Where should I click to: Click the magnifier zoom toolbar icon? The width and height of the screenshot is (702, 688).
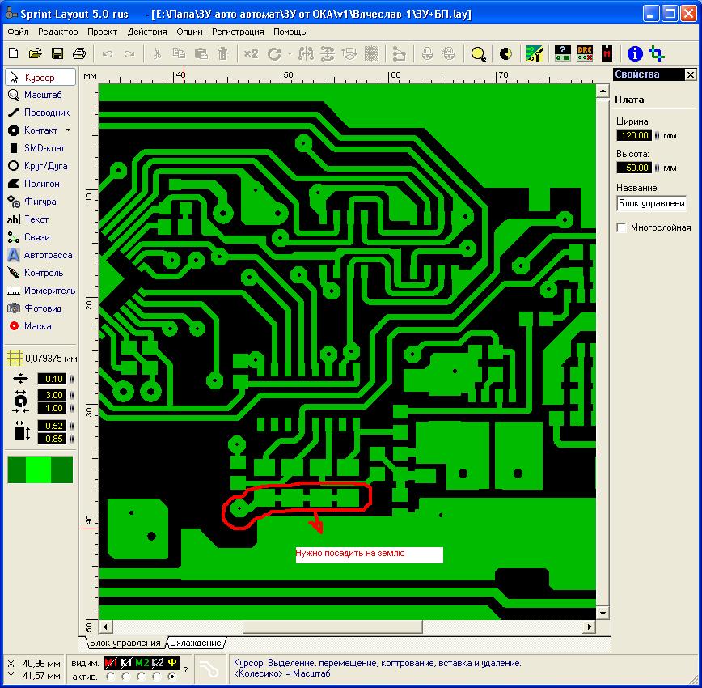479,53
